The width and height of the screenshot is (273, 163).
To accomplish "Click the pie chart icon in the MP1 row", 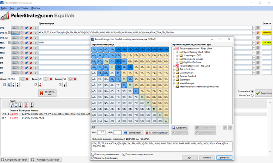I will pyautogui.click(x=258, y=43).
